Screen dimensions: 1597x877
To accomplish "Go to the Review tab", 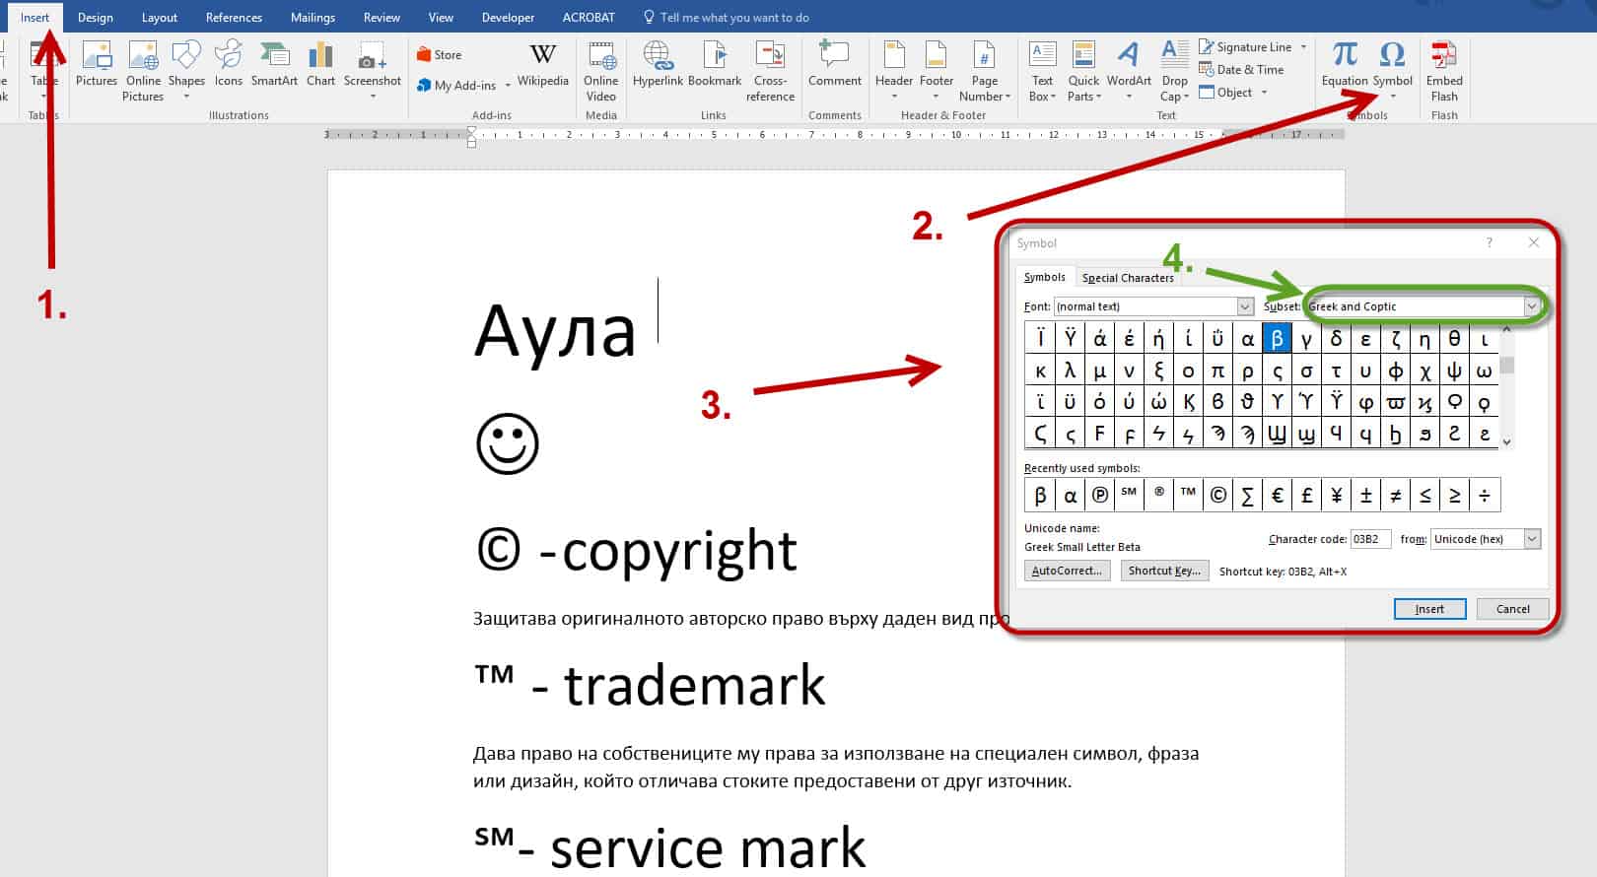I will click(382, 18).
